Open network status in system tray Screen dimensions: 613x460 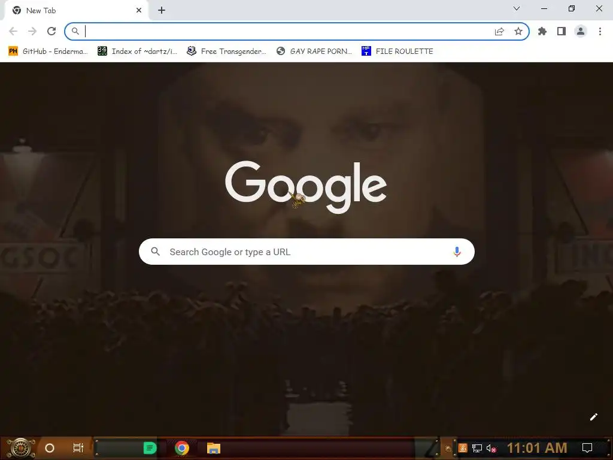pos(477,448)
